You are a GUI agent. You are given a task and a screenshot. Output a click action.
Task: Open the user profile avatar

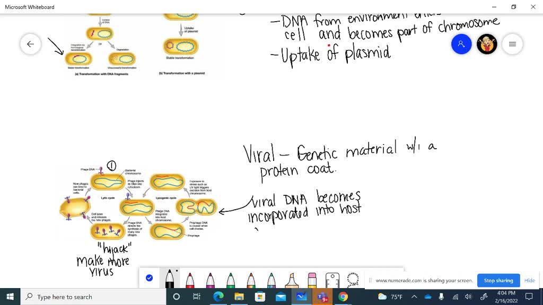(487, 44)
